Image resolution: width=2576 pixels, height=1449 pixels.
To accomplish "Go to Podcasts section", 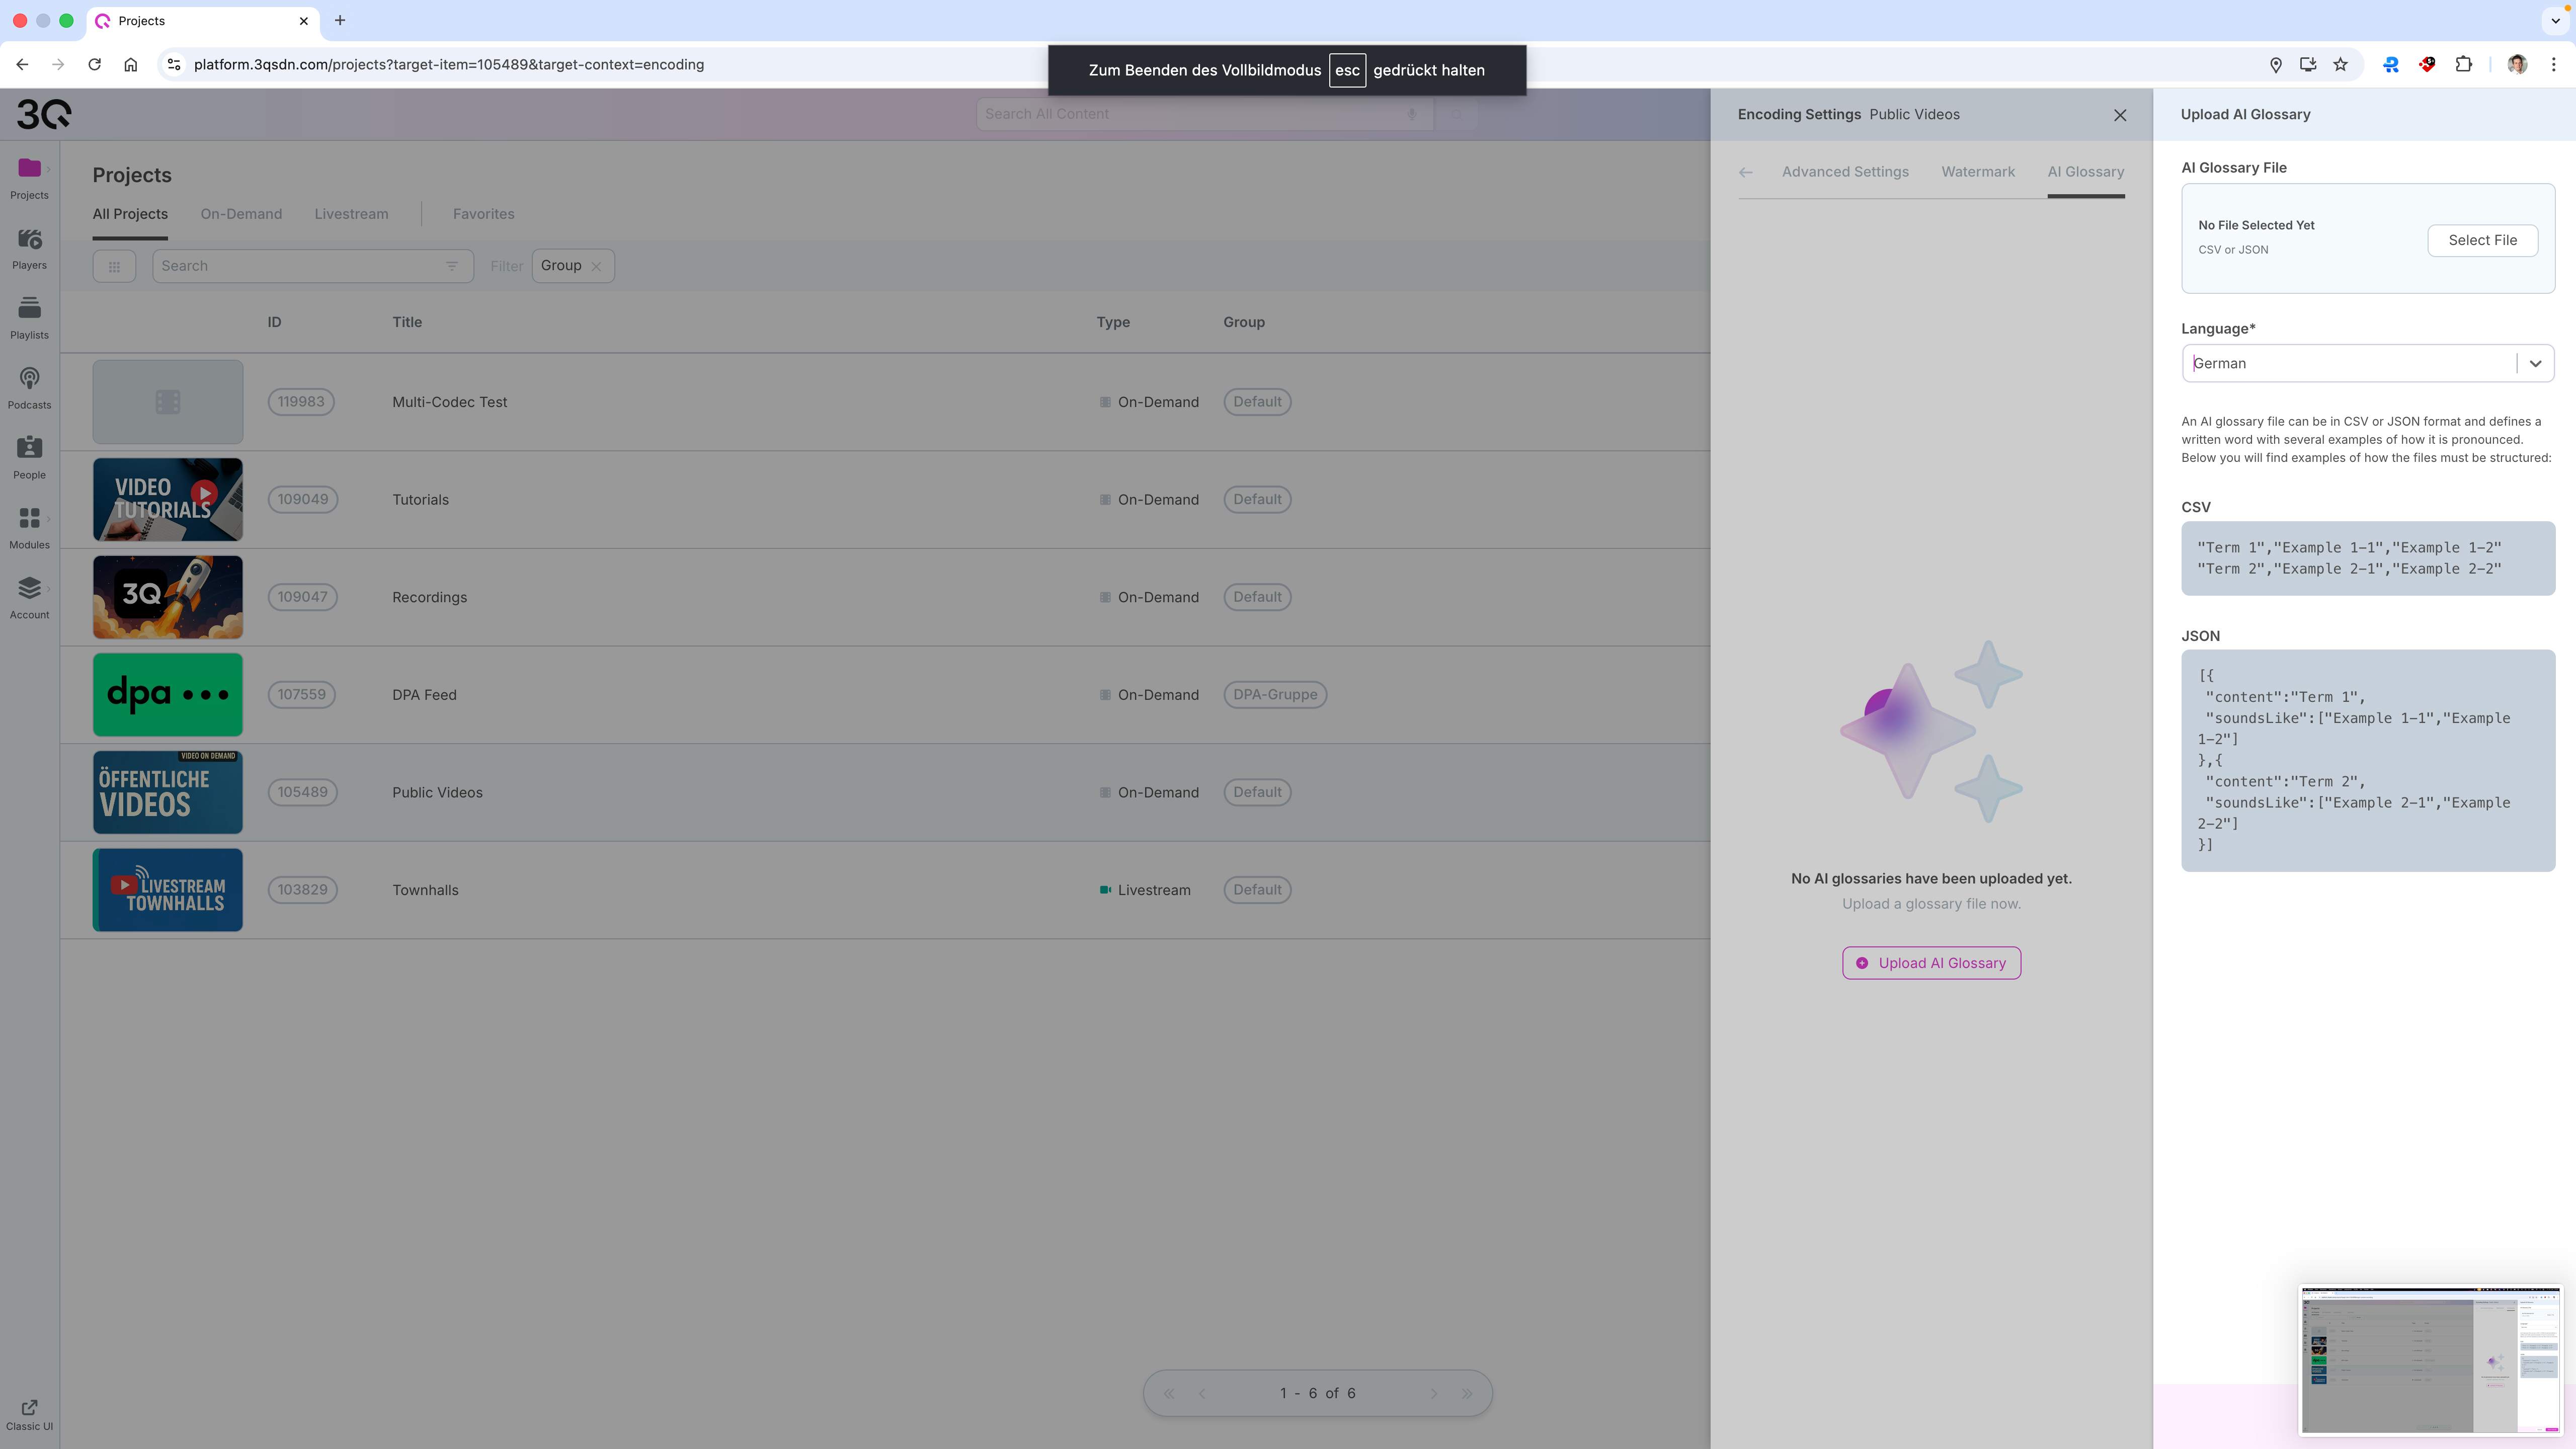I will click(x=29, y=388).
